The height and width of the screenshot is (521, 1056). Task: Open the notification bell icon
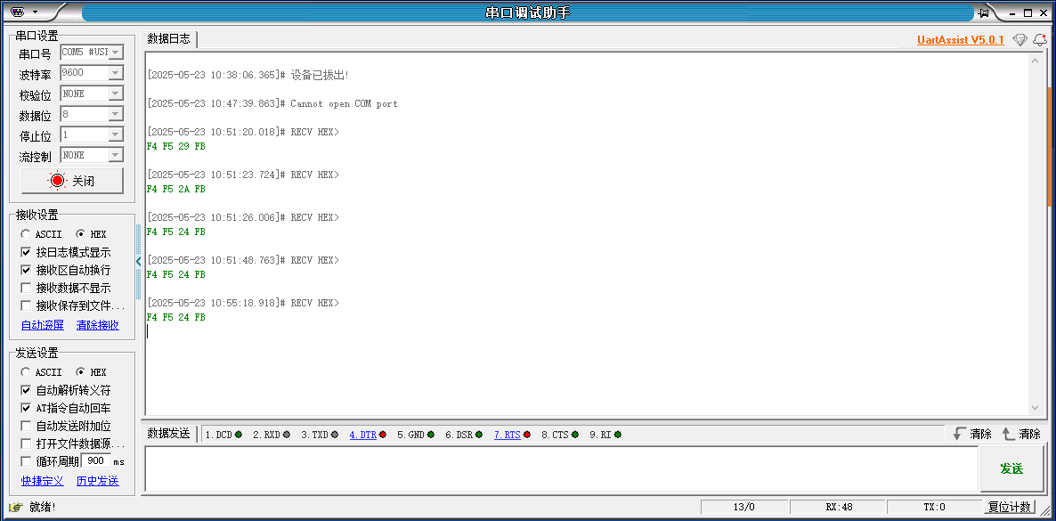[x=1039, y=40]
